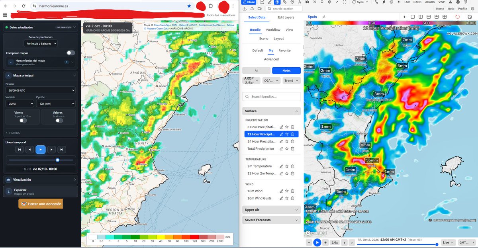Image resolution: width=478 pixels, height=248 pixels.
Task: Click the Línea temporal slider handle
Action: [58, 160]
